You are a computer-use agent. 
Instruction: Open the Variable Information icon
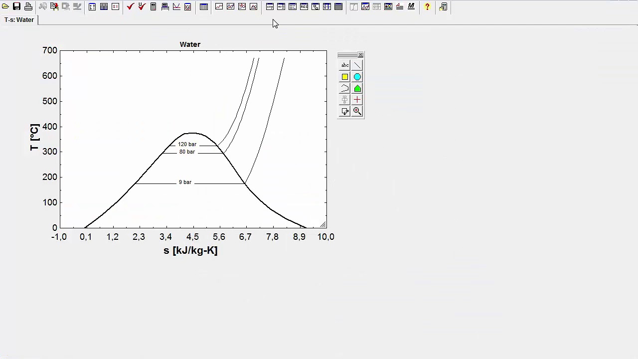tap(92, 6)
